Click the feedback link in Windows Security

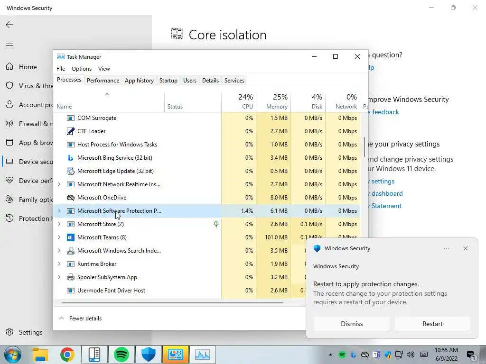383,112
